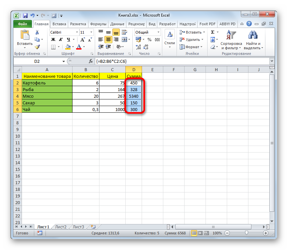The image size is (288, 250).
Task: Click the Insert Function fx icon
Action: [91, 62]
